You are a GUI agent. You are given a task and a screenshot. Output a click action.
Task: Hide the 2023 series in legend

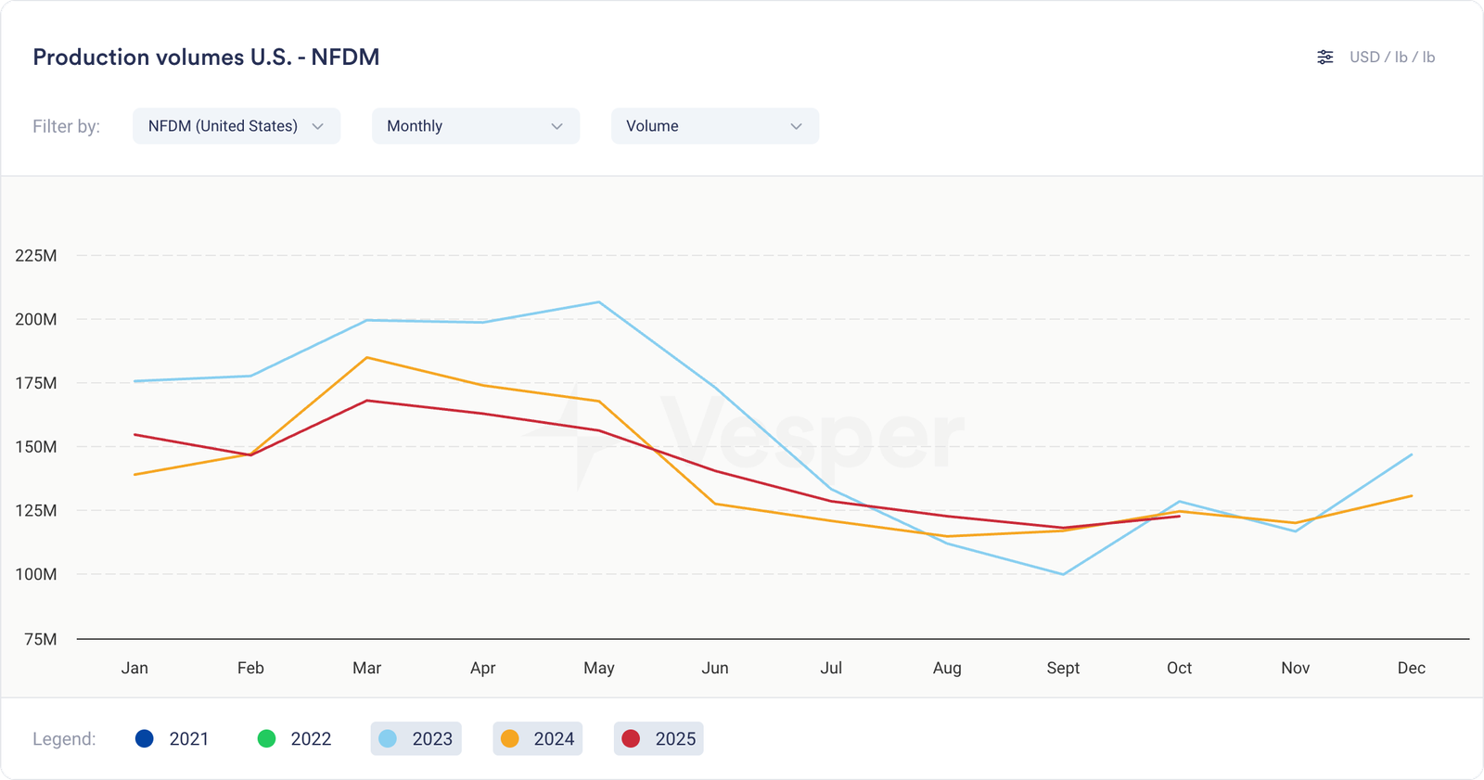point(416,739)
